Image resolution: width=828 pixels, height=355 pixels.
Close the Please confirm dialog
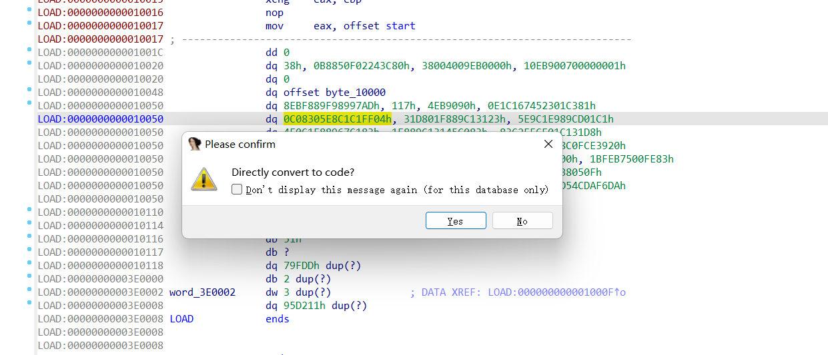[548, 144]
